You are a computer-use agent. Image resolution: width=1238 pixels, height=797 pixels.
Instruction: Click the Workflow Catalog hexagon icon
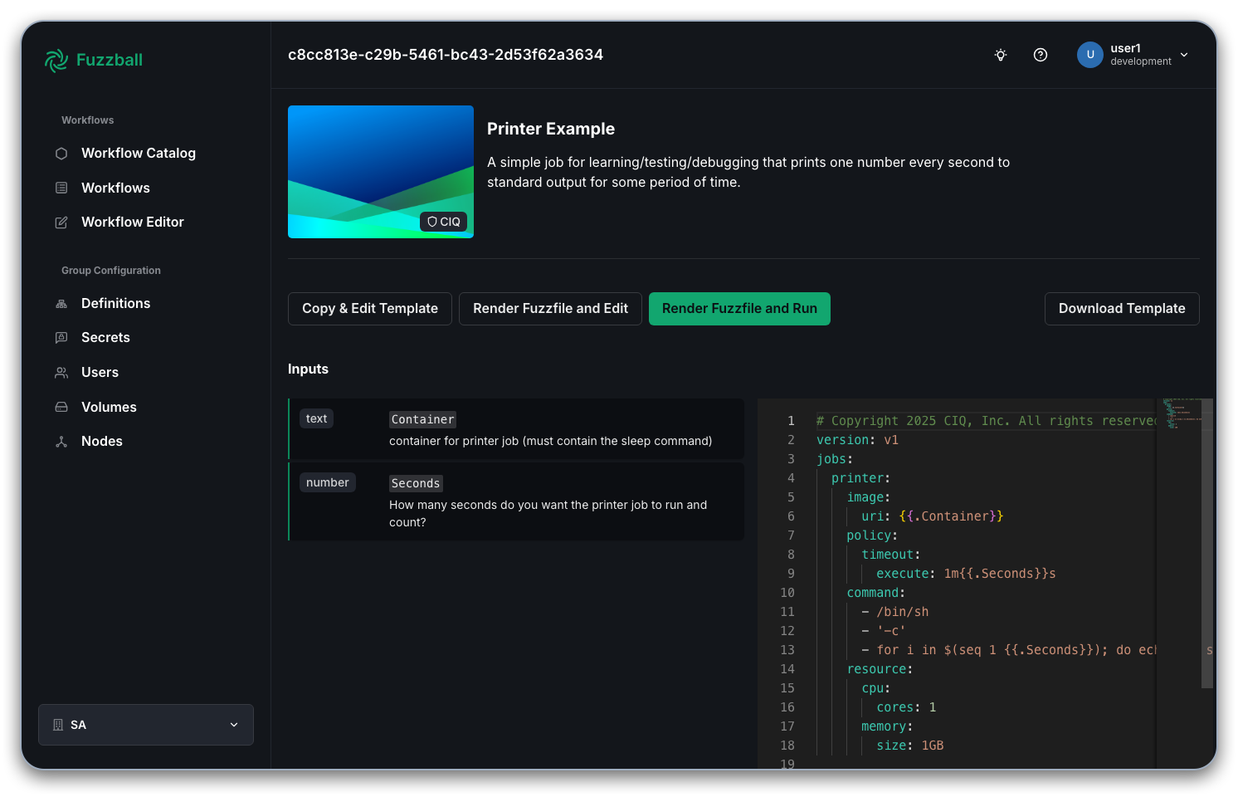pyautogui.click(x=61, y=154)
